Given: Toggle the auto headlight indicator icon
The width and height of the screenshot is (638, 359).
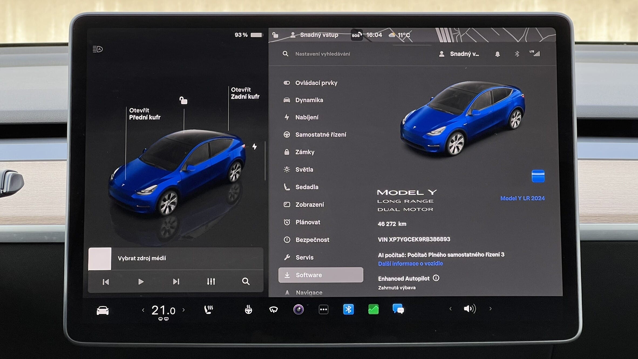Looking at the screenshot, I should click(98, 49).
